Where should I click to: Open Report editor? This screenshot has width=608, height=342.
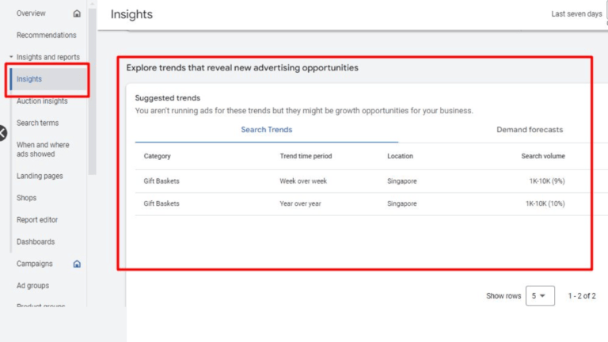[37, 220]
